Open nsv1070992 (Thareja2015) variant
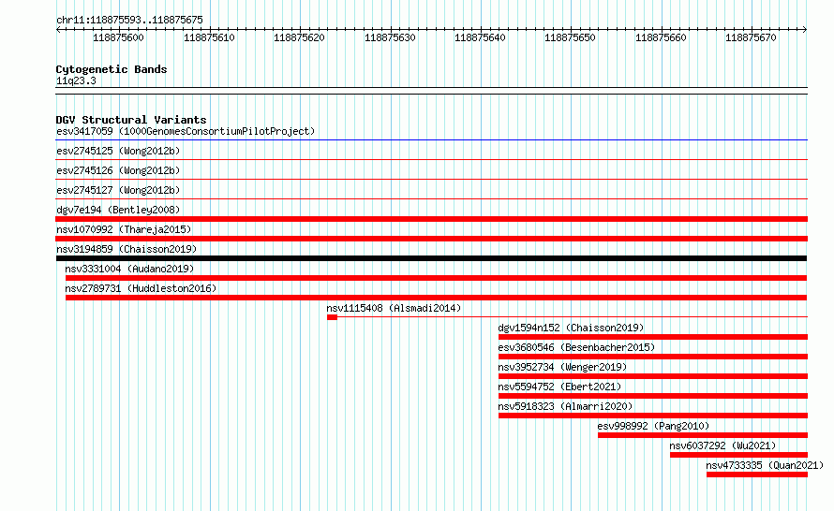Image resolution: width=834 pixels, height=511 pixels. [124, 229]
